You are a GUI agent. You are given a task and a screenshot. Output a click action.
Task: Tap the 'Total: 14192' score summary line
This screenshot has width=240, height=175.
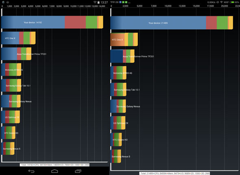[55, 165]
